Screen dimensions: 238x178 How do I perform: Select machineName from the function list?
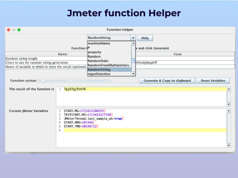coord(109,43)
